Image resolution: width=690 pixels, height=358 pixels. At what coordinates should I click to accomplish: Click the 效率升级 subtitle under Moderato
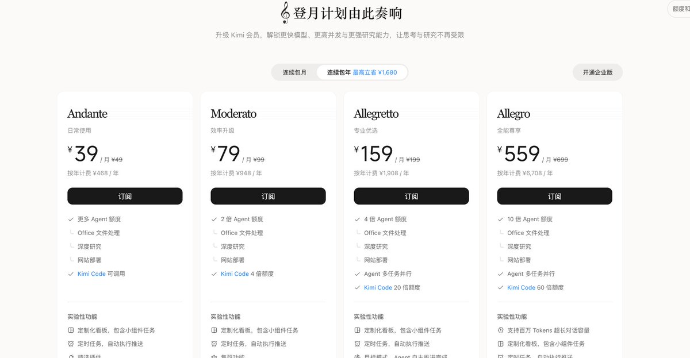[223, 131]
